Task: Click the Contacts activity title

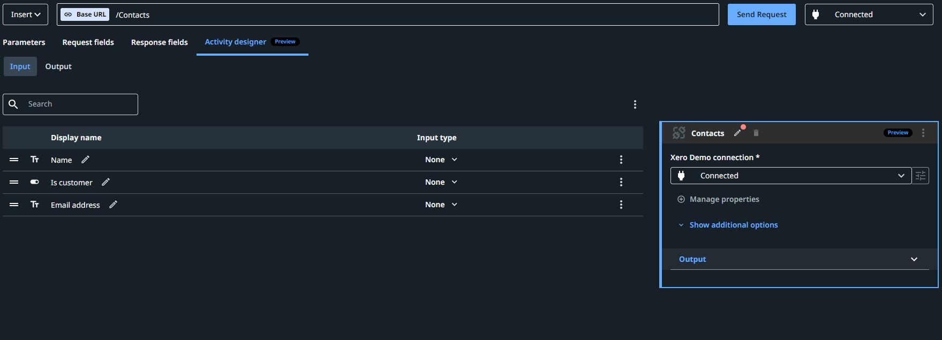Action: (707, 133)
